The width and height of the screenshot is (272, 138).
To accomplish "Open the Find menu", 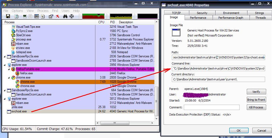I will coord(55,11).
